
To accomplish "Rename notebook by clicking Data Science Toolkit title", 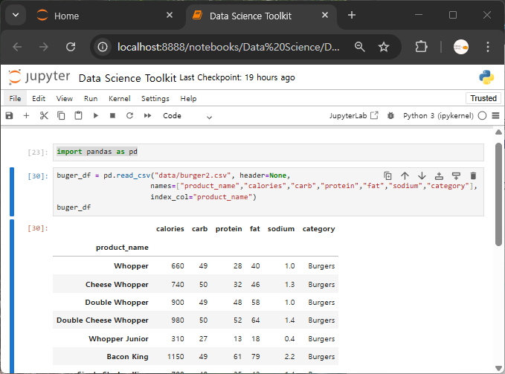I will pos(127,78).
